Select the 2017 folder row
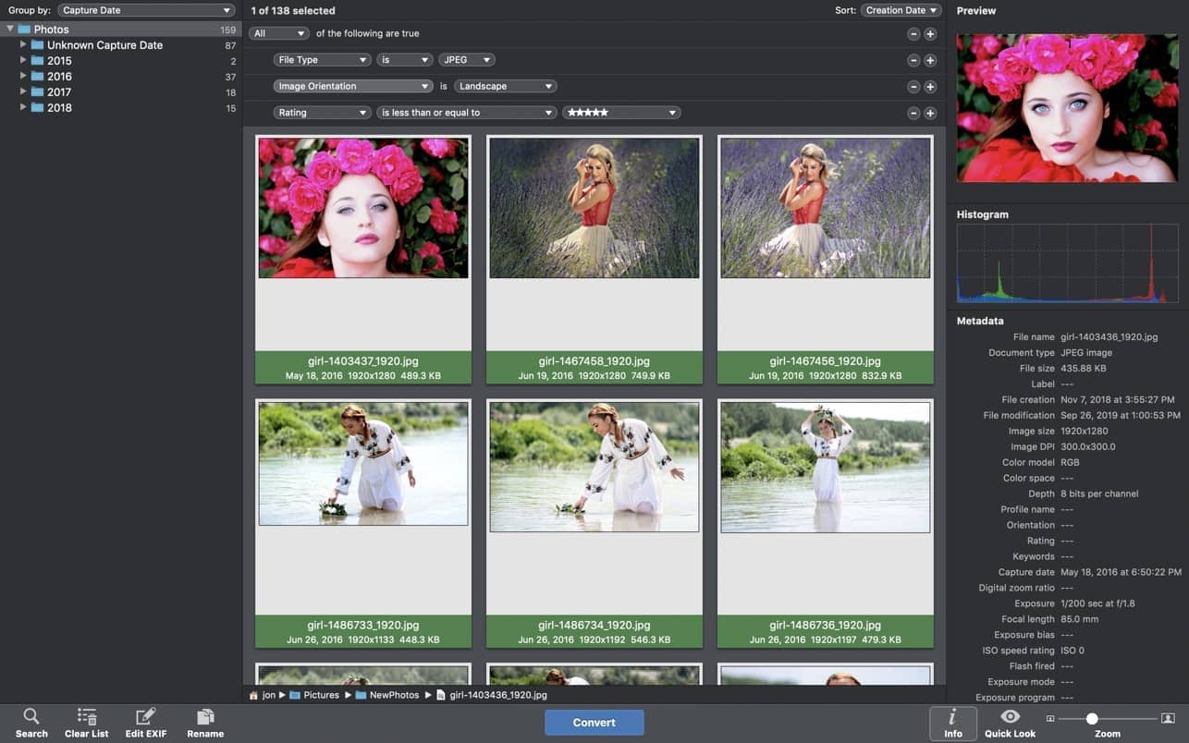This screenshot has height=743, width=1189. [120, 92]
